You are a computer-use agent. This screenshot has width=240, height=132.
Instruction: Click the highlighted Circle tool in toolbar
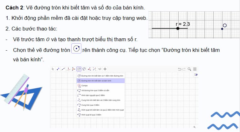79,69
